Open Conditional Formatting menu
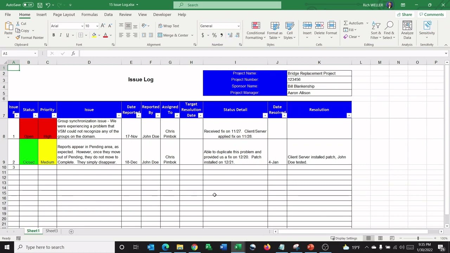The height and width of the screenshot is (253, 450). pos(256,31)
